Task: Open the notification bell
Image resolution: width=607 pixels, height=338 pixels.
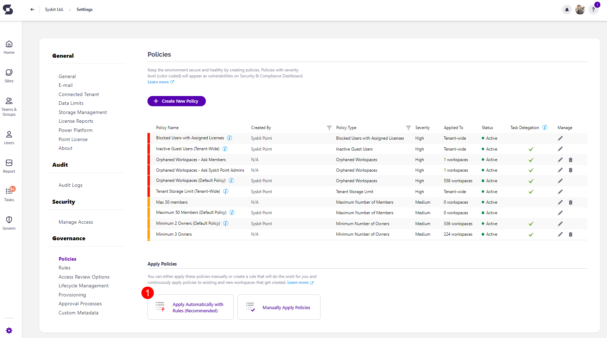Action: click(567, 9)
